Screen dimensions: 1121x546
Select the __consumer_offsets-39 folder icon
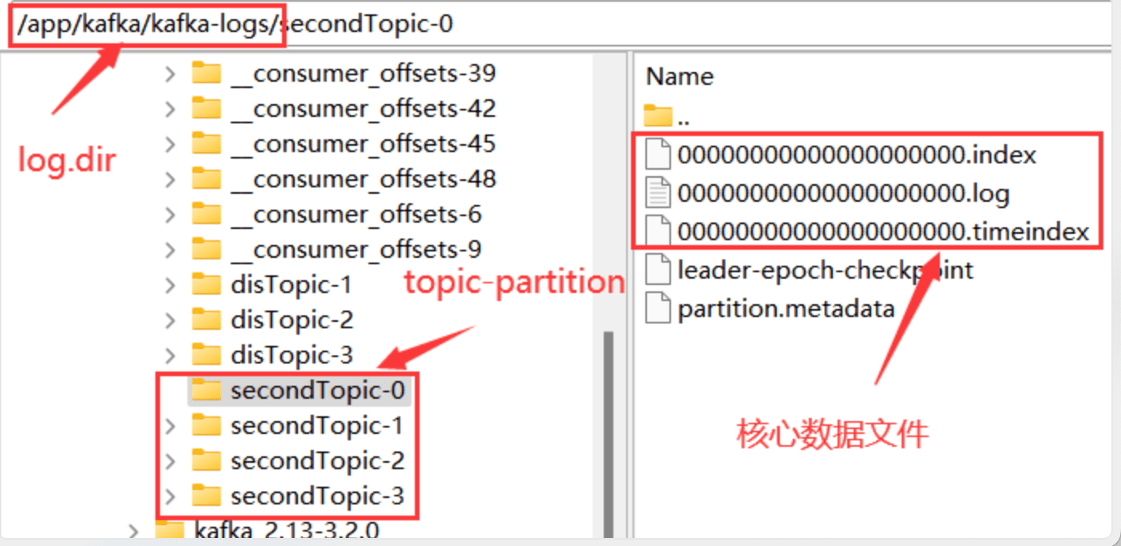[x=207, y=73]
